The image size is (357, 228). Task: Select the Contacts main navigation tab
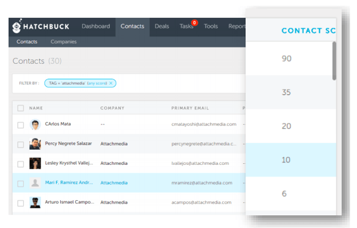133,27
